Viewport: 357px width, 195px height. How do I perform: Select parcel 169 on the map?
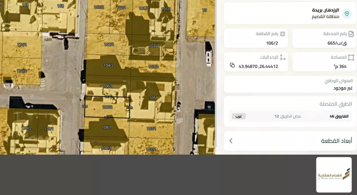25,5
